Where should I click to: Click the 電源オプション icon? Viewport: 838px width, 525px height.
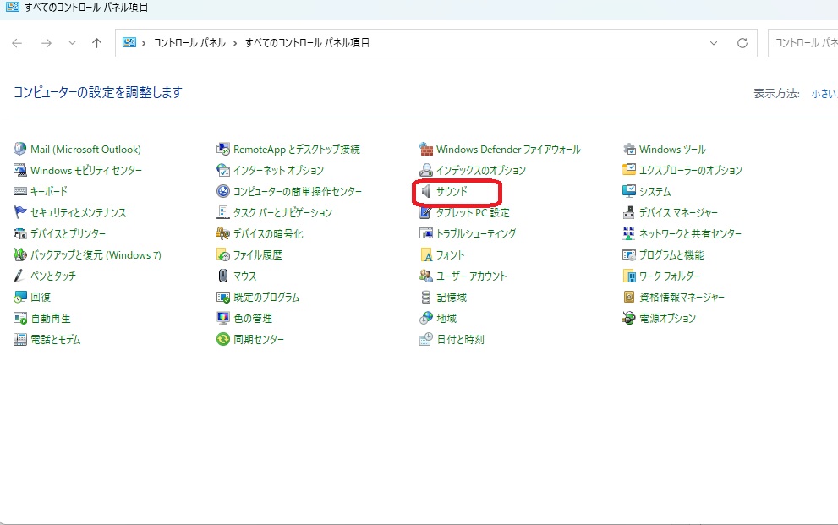click(x=629, y=319)
